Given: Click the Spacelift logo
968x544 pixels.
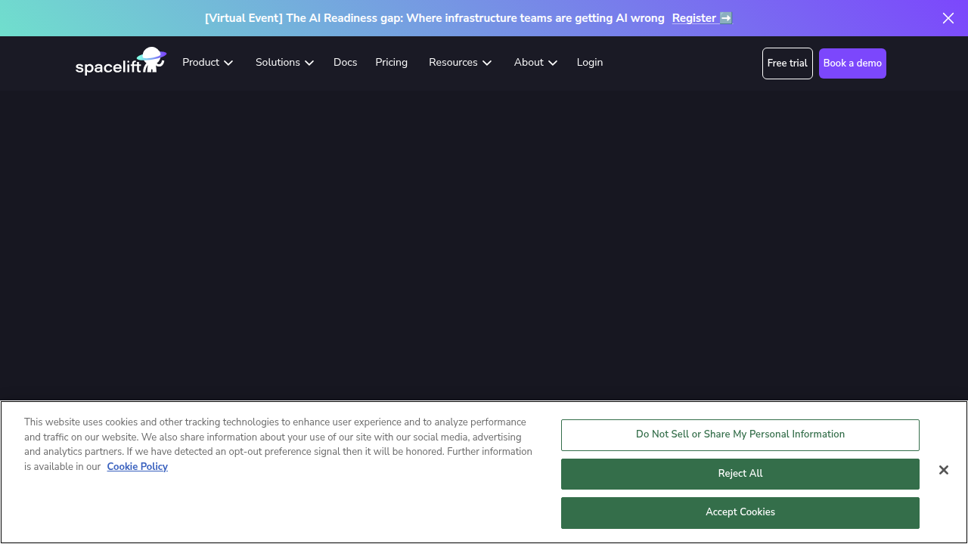Looking at the screenshot, I should point(121,61).
